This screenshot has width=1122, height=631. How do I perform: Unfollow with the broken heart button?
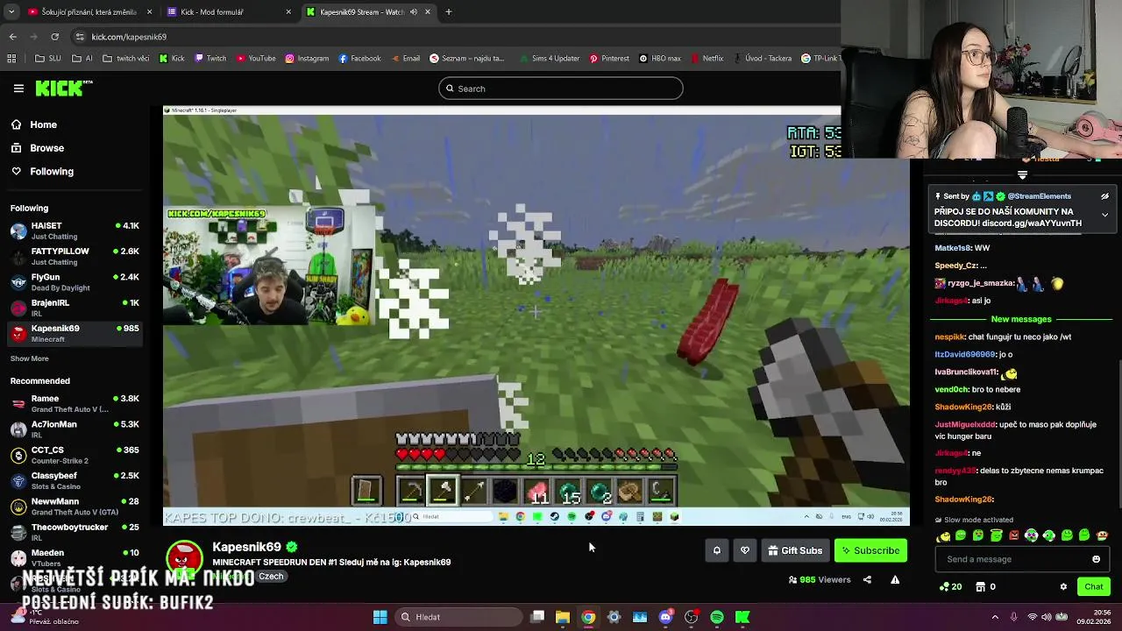click(745, 550)
